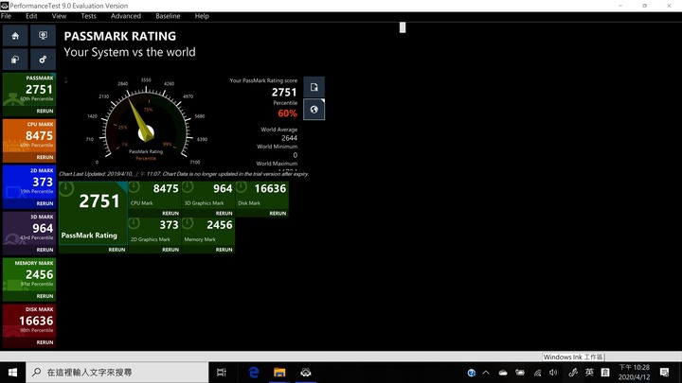Click the volume speaker tray icon
Viewport: 682px width, 383px height.
pos(553,373)
